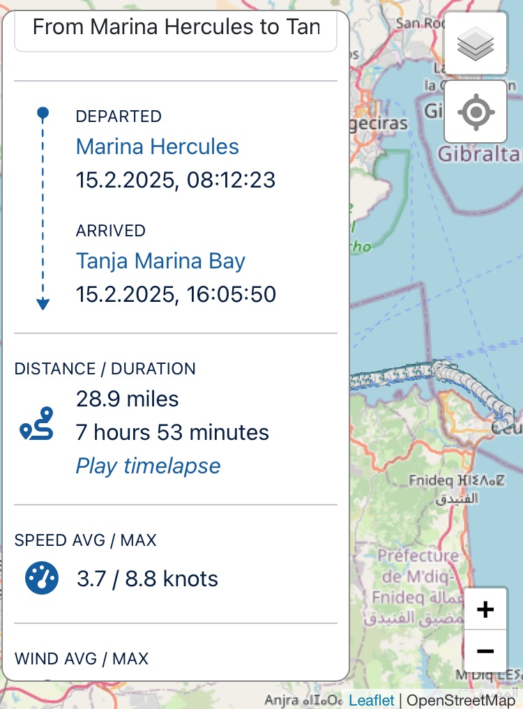Open Tanja Marina Bay arrival link

click(x=160, y=261)
